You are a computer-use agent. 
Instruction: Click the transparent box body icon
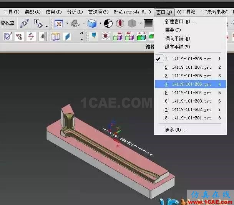[x=55, y=36]
